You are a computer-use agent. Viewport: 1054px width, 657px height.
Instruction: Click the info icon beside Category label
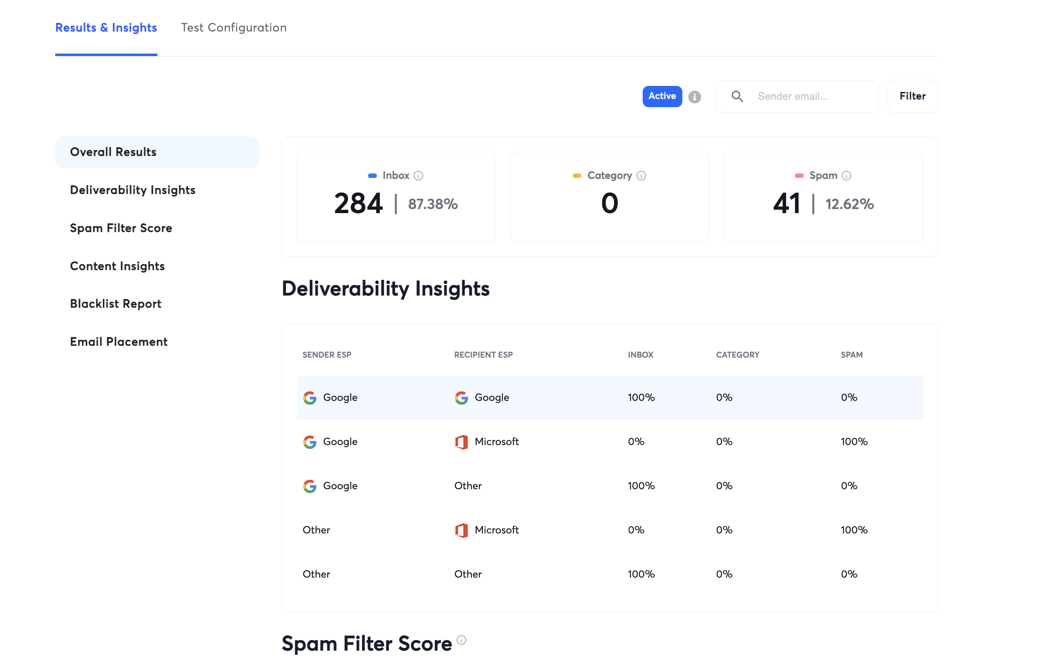(x=641, y=175)
